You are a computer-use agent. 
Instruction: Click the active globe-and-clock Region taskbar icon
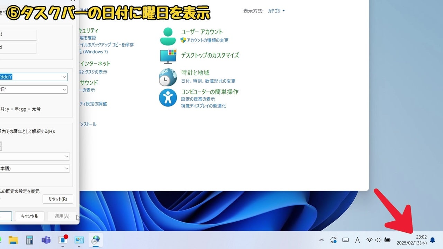96,240
